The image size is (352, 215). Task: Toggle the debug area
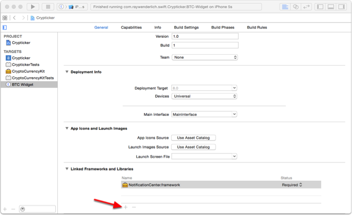tap(331, 7)
